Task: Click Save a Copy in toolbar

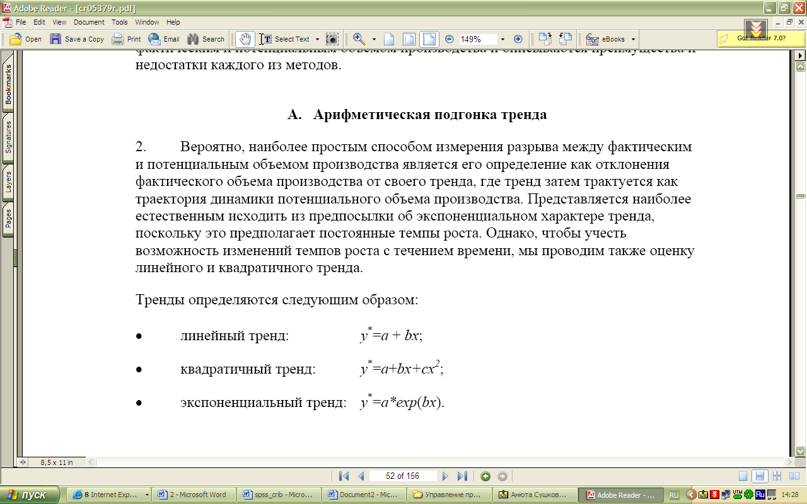Action: click(77, 39)
